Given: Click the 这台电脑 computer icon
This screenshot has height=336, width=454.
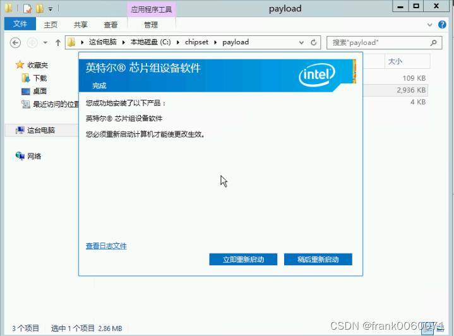Looking at the screenshot, I should [20, 130].
